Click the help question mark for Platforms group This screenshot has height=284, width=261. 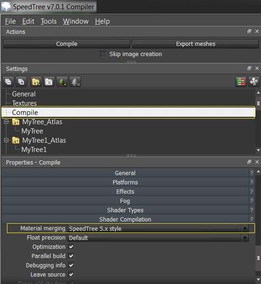tap(252, 182)
